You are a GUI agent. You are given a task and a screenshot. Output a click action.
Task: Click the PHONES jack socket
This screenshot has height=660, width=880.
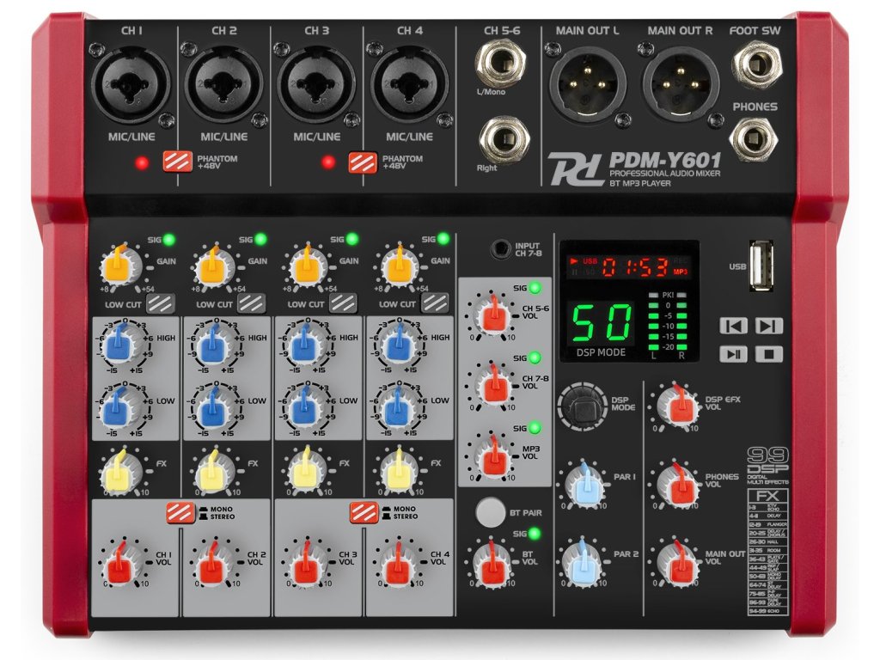click(754, 138)
